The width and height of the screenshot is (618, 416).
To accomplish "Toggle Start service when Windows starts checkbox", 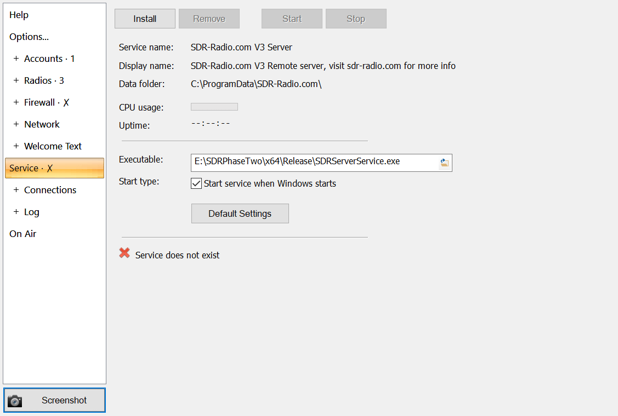I will point(196,183).
